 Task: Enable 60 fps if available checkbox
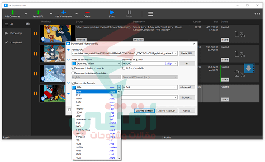(x=124, y=68)
